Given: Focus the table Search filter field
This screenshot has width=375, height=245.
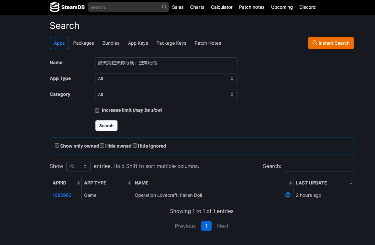Looking at the screenshot, I should point(319,166).
